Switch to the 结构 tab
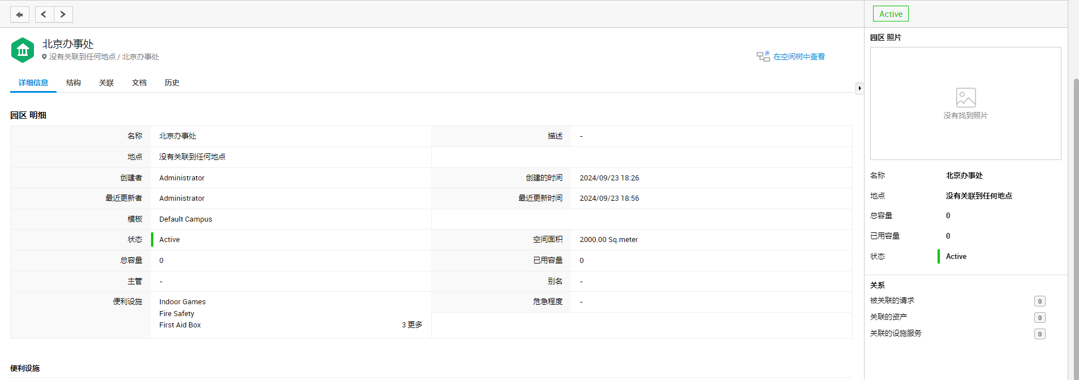This screenshot has height=380, width=1079. coord(74,83)
